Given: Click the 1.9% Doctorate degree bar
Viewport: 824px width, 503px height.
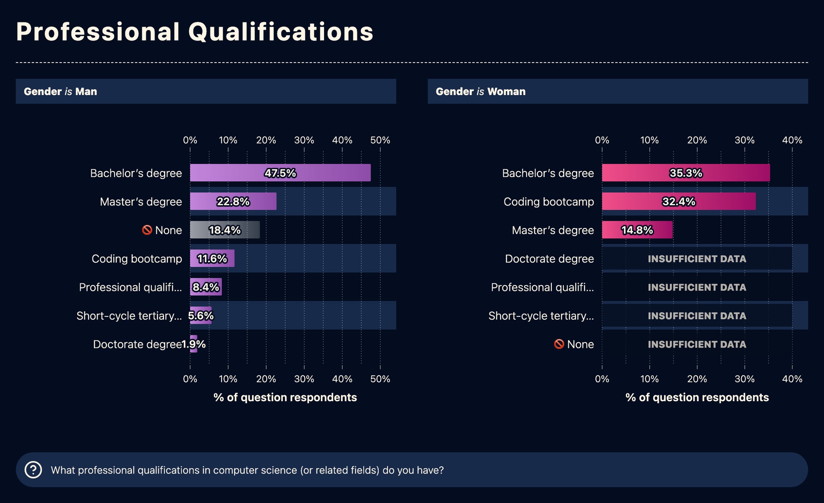Looking at the screenshot, I should click(194, 344).
